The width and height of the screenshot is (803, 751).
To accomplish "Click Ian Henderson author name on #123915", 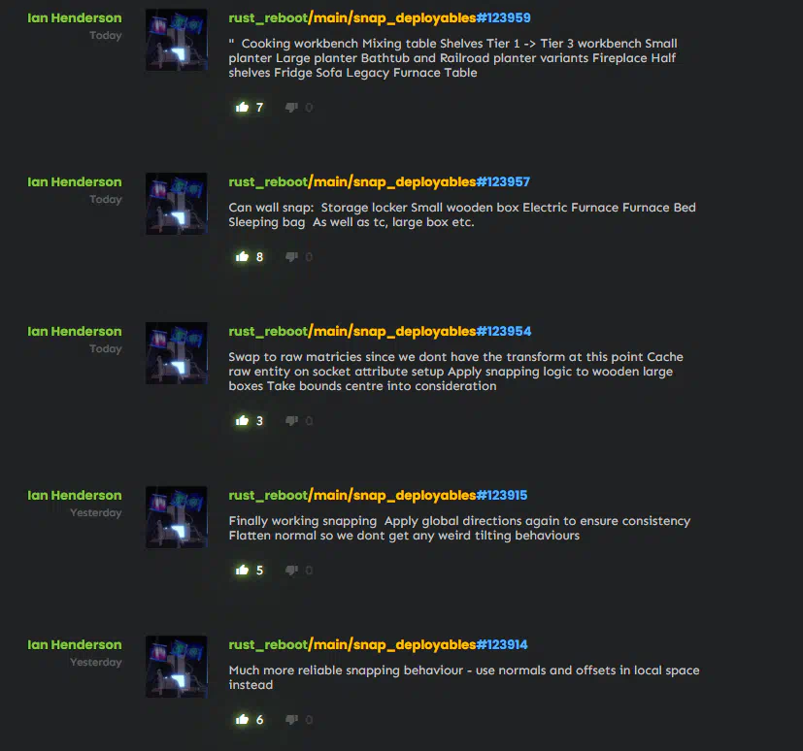I will [75, 495].
